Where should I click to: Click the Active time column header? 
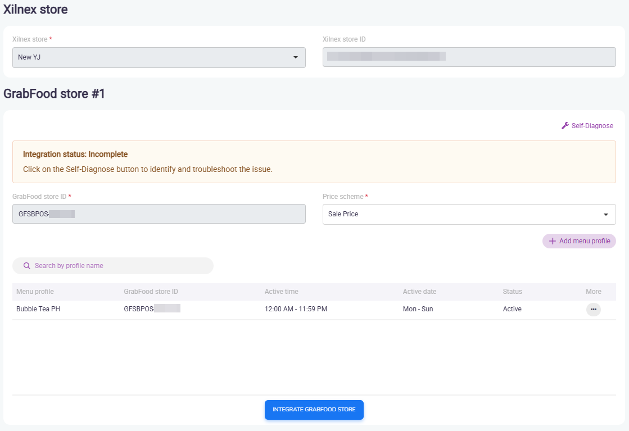[281, 292]
